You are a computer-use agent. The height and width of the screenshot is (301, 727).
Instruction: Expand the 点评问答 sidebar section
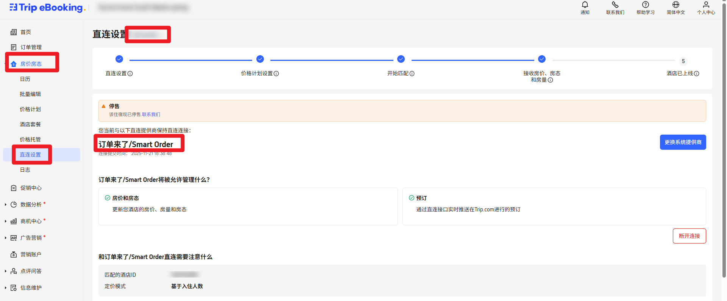coord(6,271)
